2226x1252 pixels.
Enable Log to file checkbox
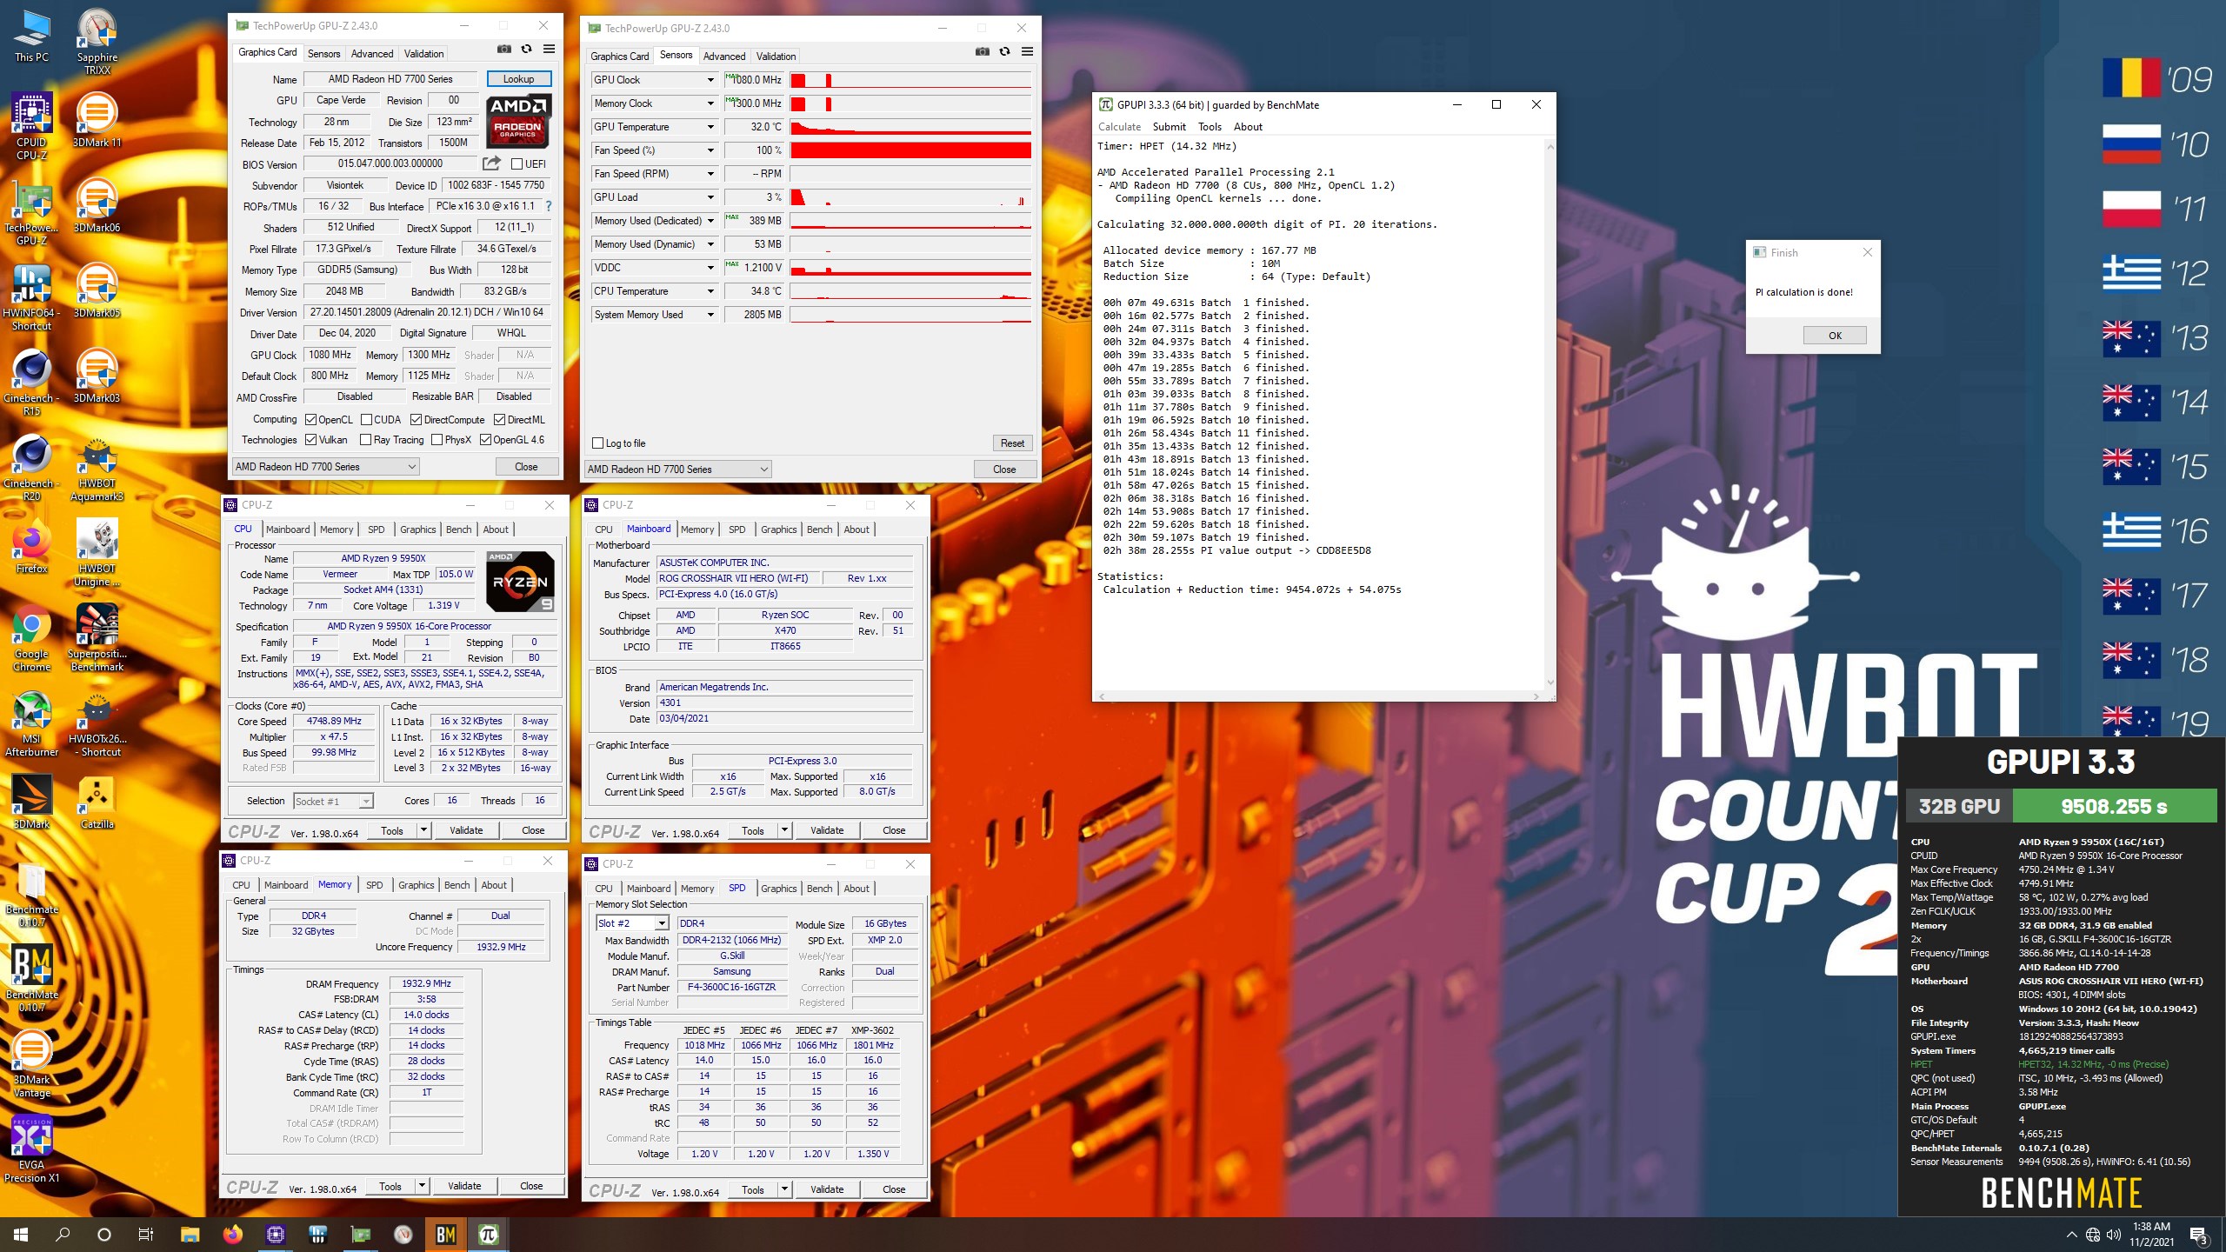coord(597,443)
